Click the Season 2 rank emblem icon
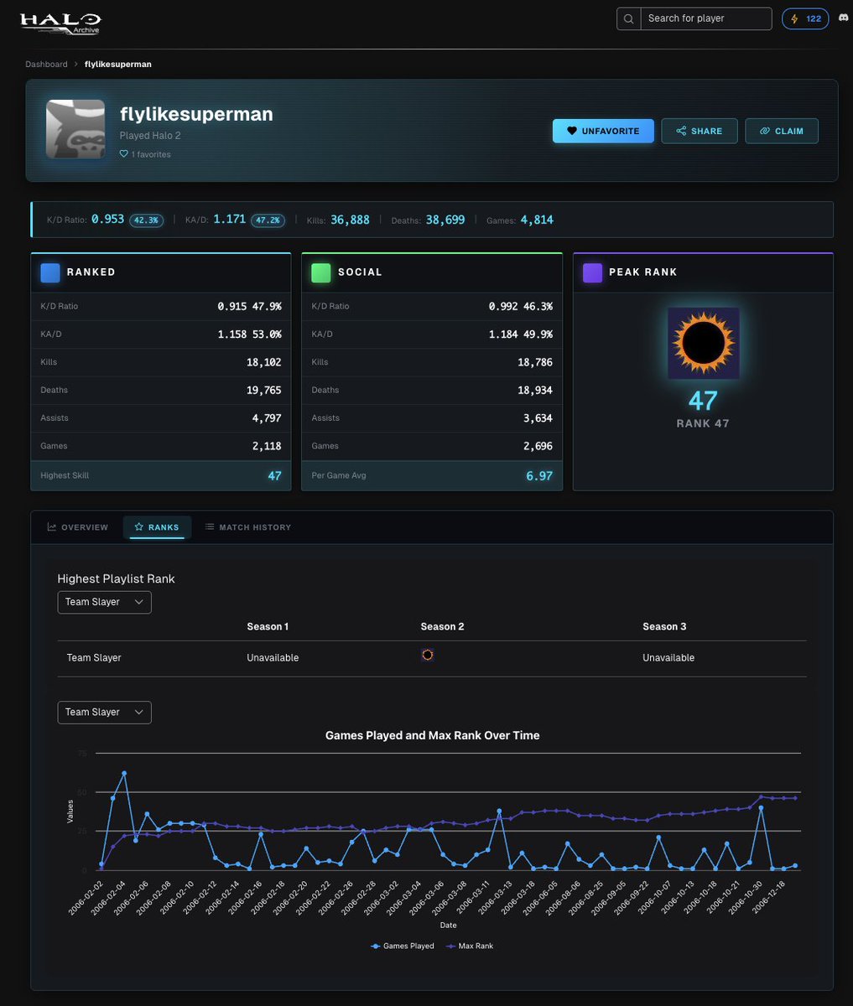The width and height of the screenshot is (853, 1006). [x=427, y=655]
